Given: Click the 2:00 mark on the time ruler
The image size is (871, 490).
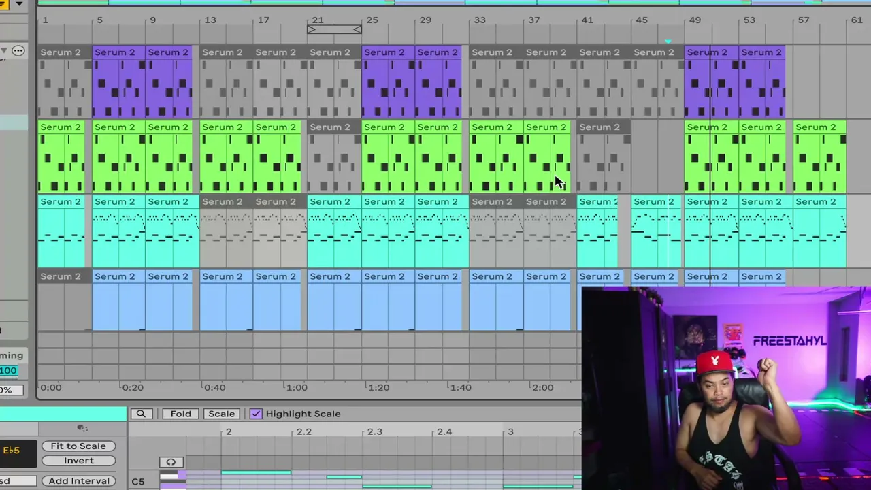Looking at the screenshot, I should pyautogui.click(x=542, y=387).
